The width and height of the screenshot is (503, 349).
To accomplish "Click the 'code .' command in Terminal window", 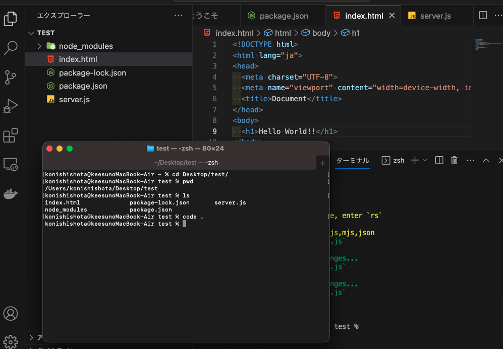I will 193,217.
